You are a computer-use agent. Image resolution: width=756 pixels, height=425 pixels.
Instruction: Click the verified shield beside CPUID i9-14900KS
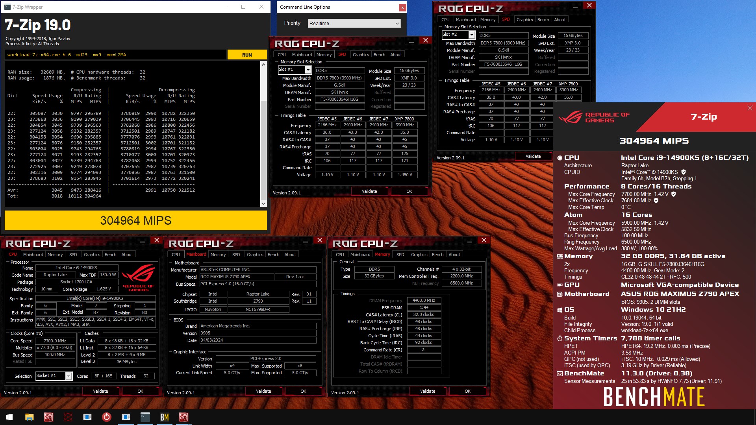pyautogui.click(x=684, y=172)
